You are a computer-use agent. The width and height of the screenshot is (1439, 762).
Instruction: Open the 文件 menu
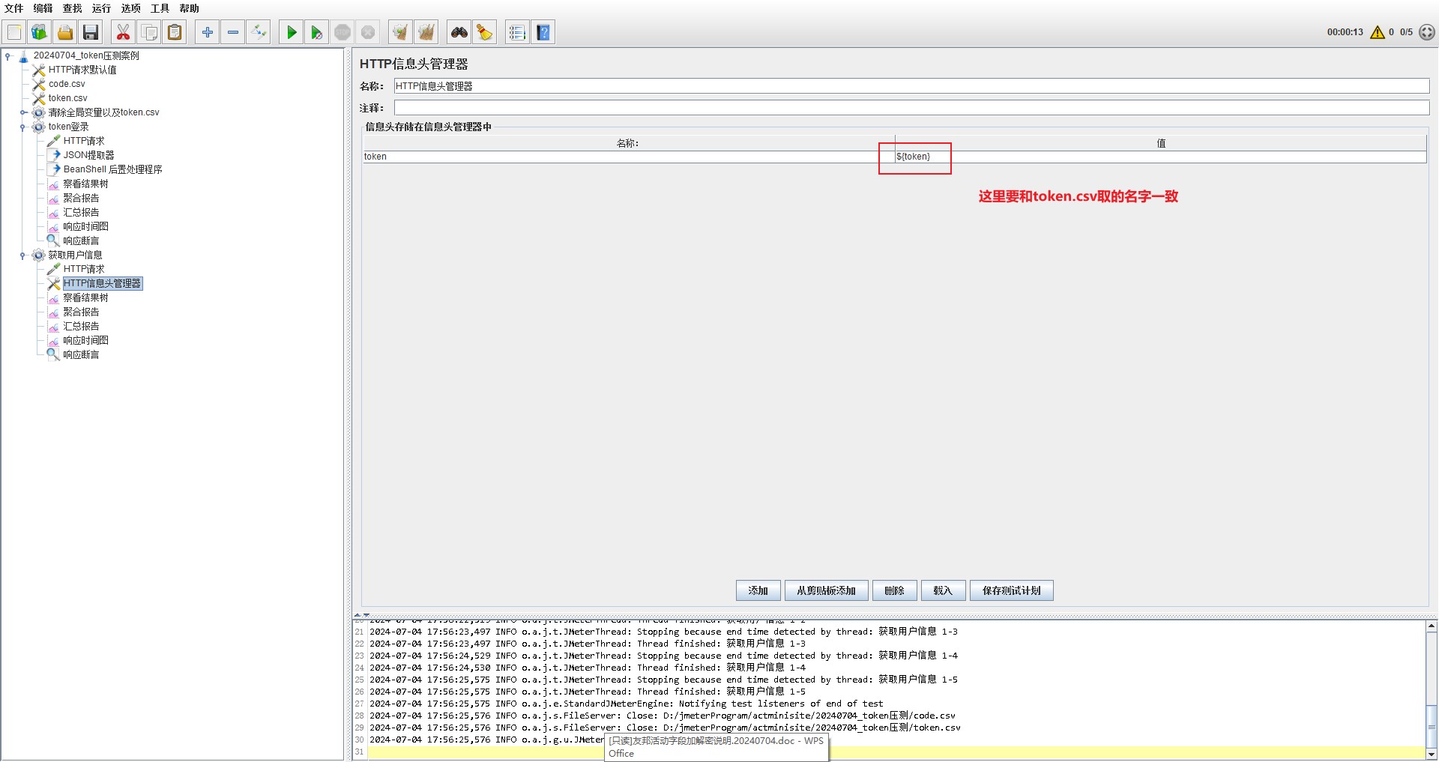click(13, 8)
